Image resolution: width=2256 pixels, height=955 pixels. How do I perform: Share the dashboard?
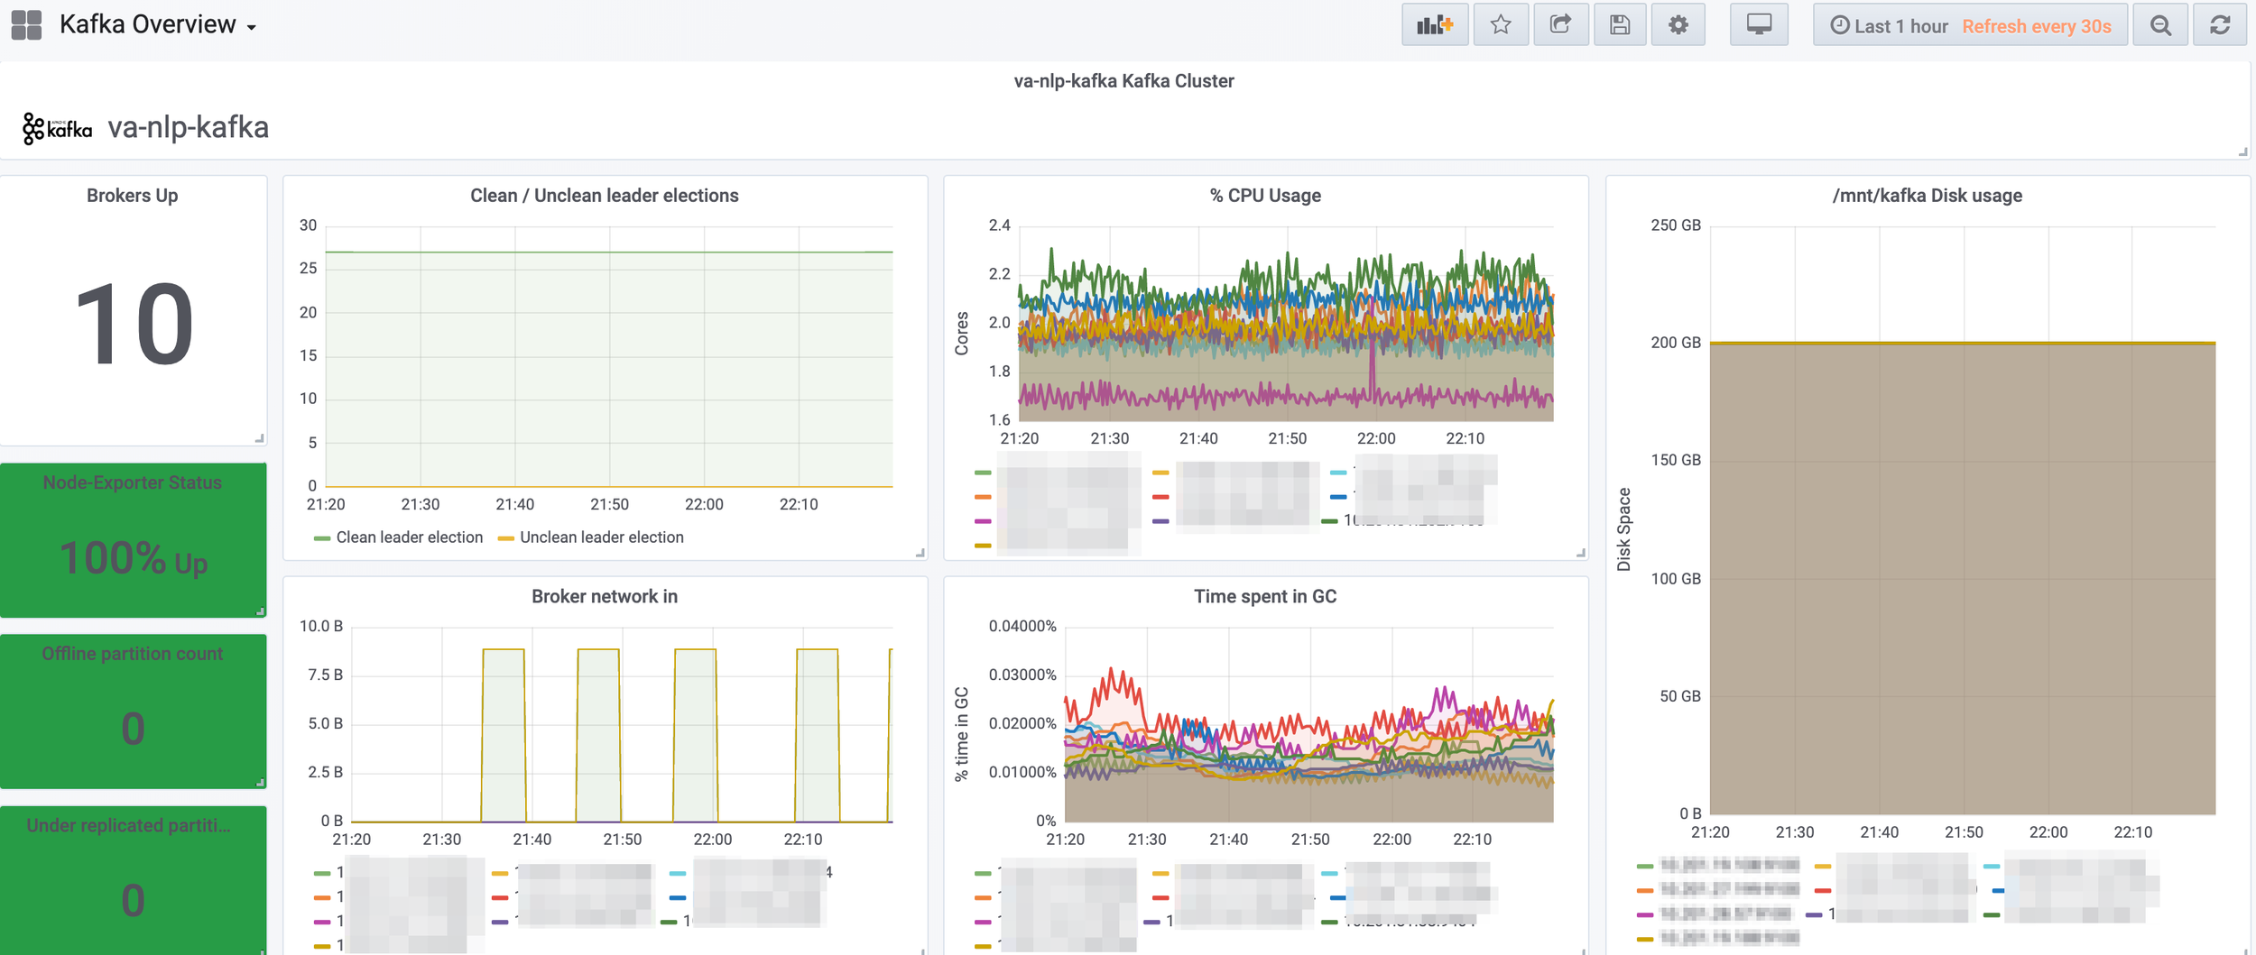pyautogui.click(x=1560, y=25)
